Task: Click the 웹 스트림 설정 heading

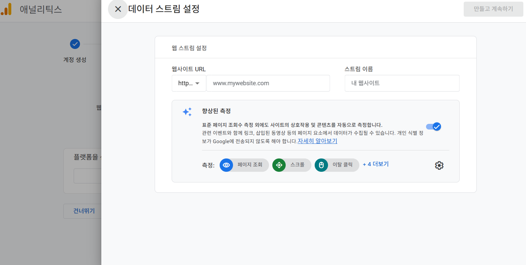Action: point(189,48)
